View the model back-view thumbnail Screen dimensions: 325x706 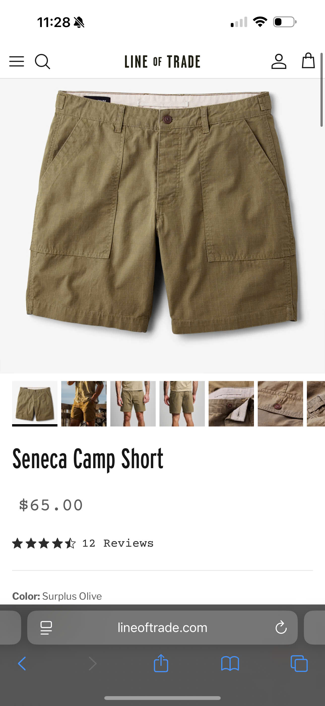coord(182,404)
